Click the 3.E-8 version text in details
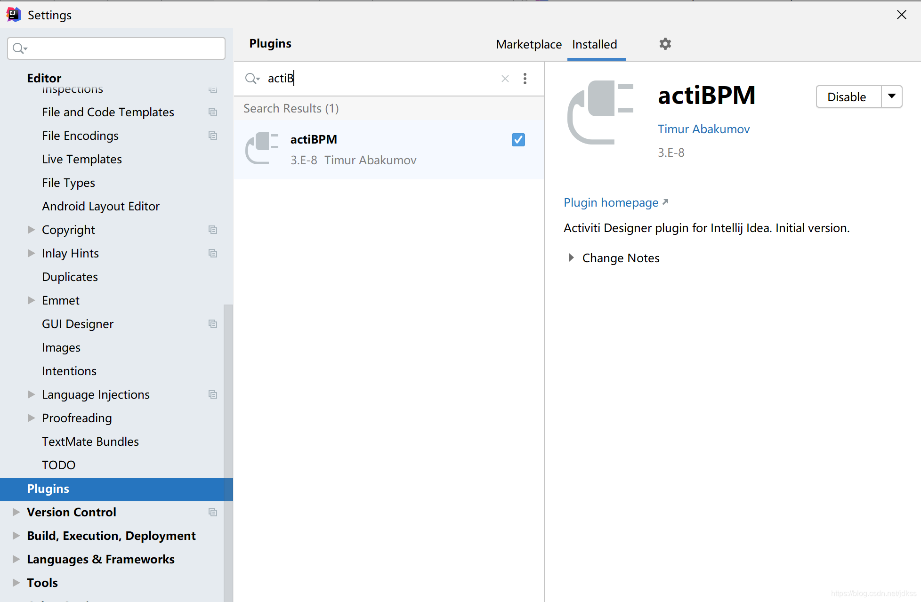This screenshot has height=602, width=921. click(x=671, y=153)
